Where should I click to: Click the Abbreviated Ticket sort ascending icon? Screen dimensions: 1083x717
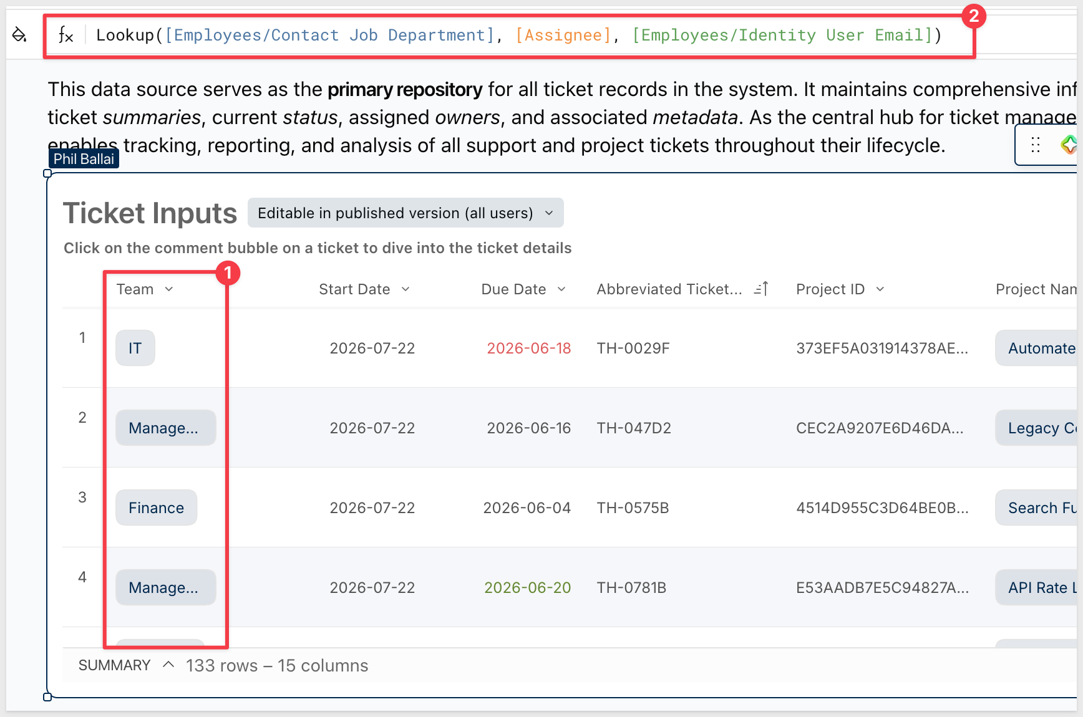pyautogui.click(x=761, y=289)
